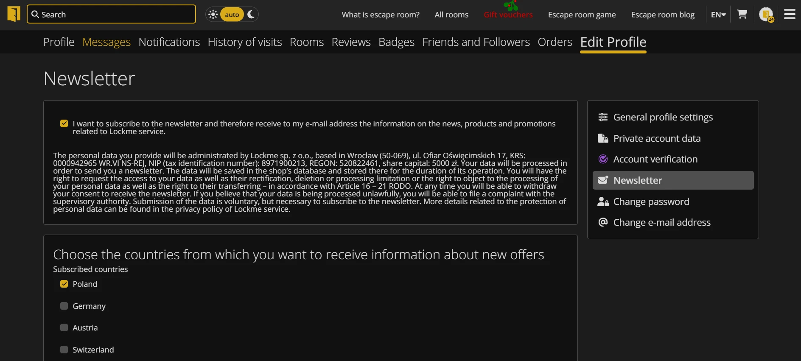Image resolution: width=801 pixels, height=361 pixels.
Task: Open Account verification settings
Action: pos(655,159)
